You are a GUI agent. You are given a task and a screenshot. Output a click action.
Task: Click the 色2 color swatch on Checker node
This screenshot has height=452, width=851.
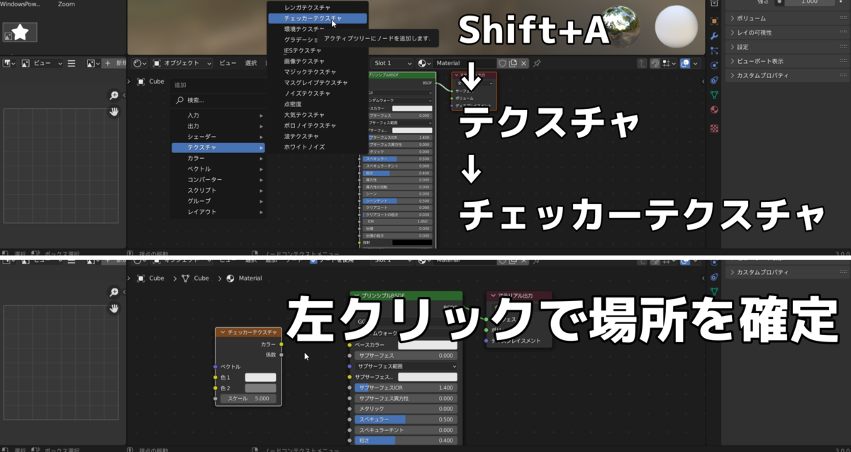(x=260, y=388)
